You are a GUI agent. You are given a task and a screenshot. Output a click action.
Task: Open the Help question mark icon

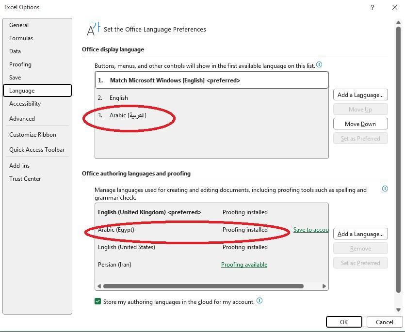[372, 7]
